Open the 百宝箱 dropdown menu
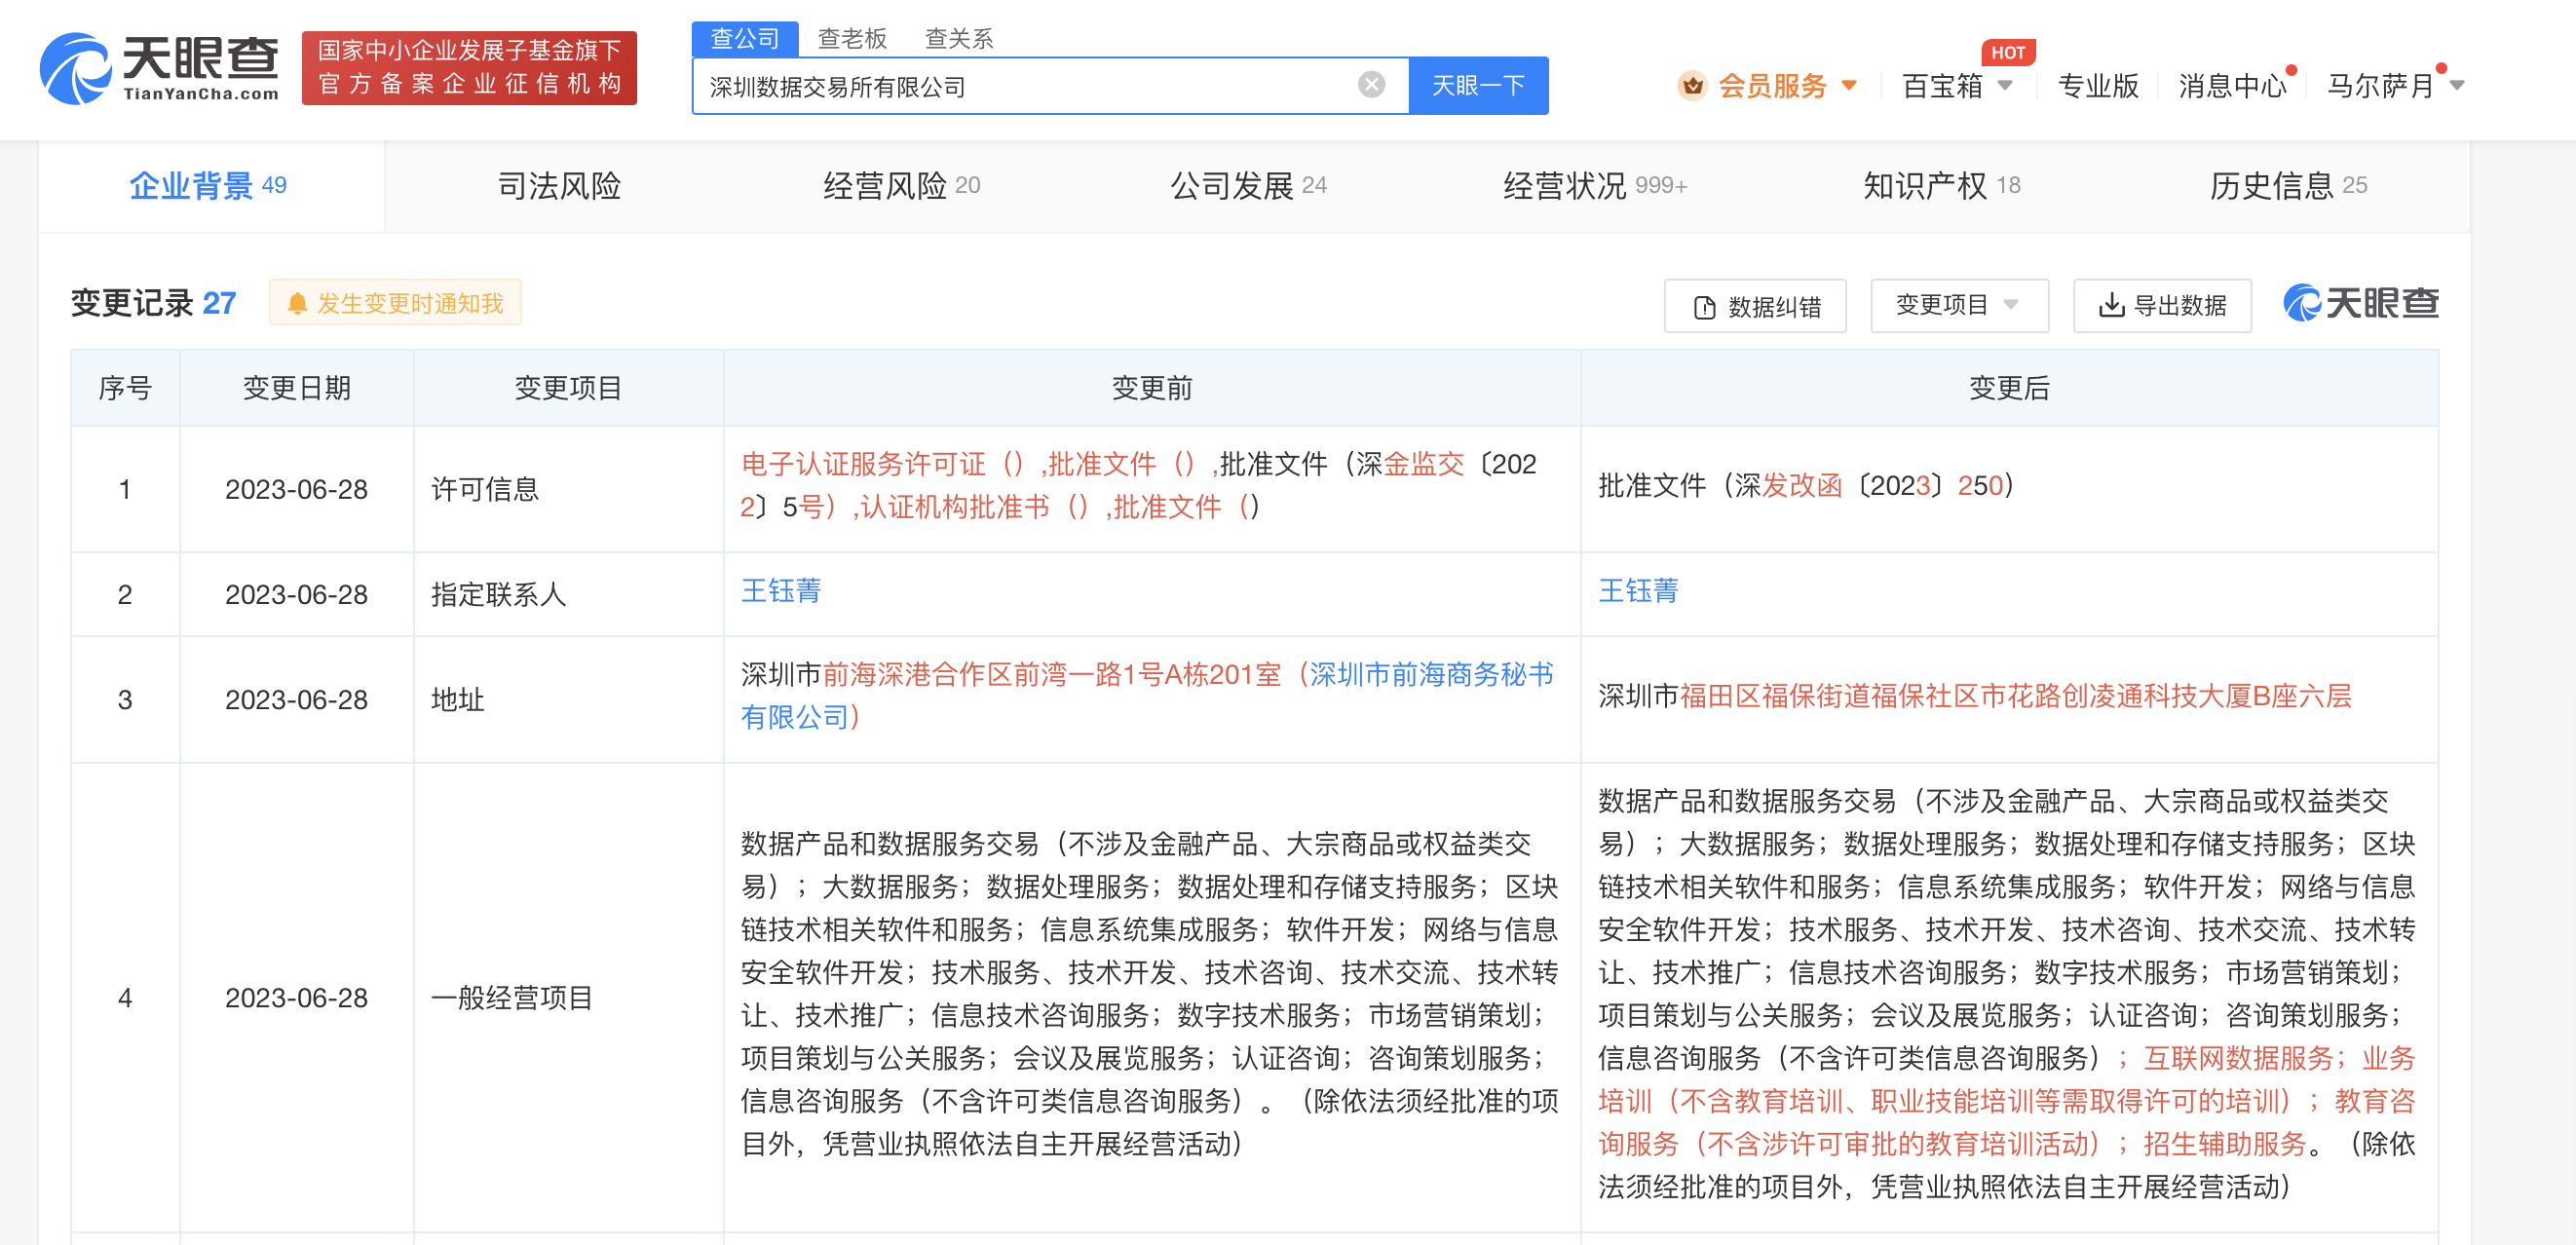Image resolution: width=2576 pixels, height=1245 pixels. [x=1957, y=86]
